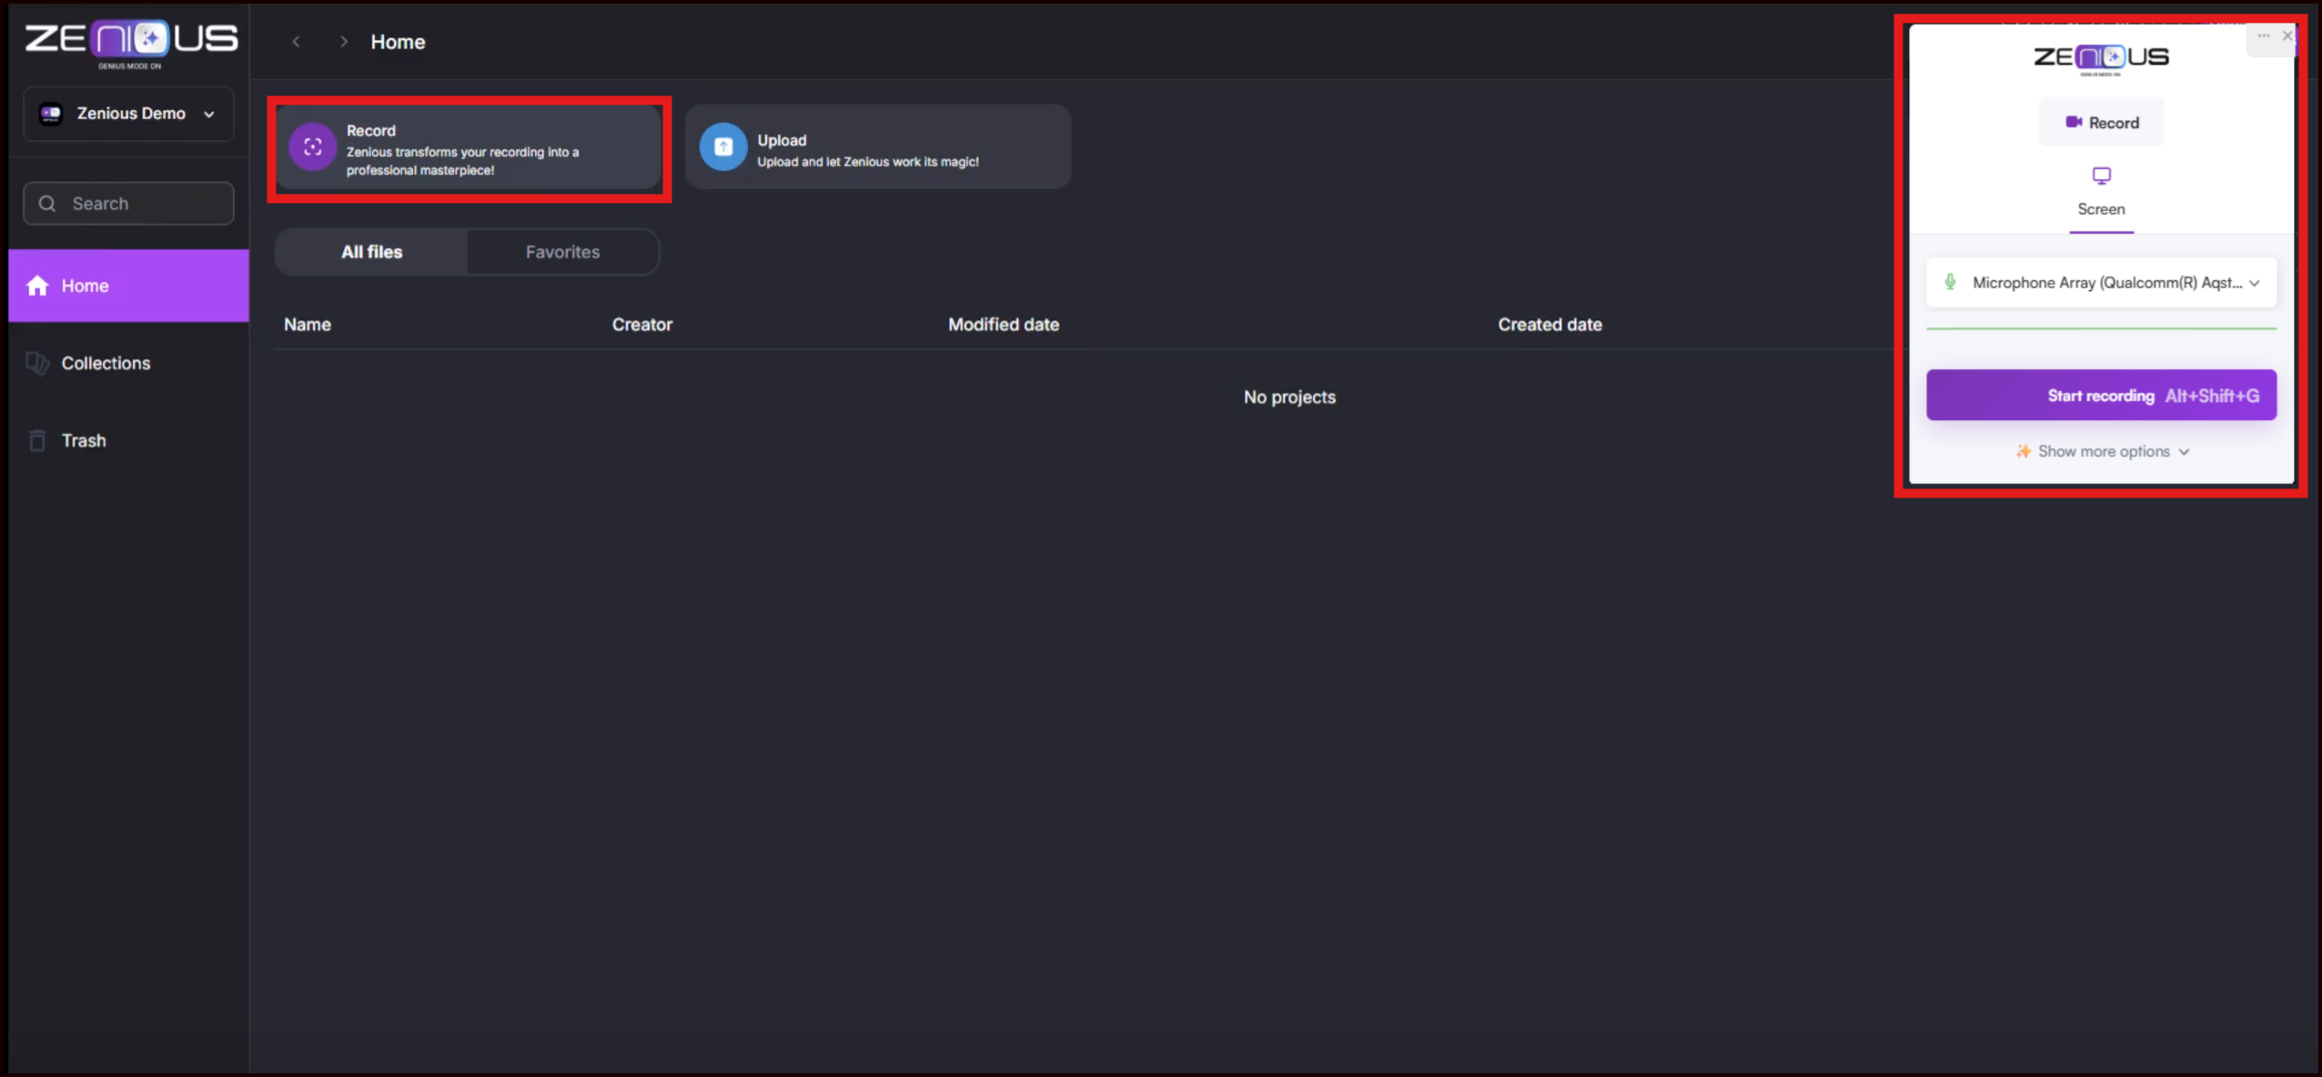
Task: Click the back navigation arrow
Action: (x=296, y=42)
